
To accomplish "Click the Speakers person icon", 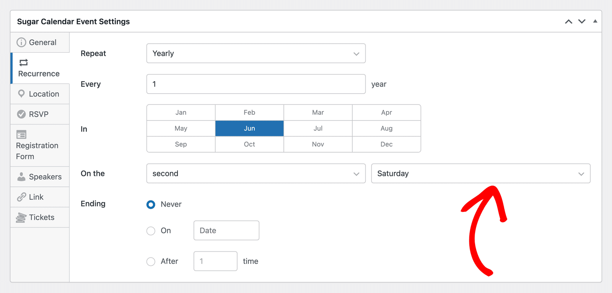I will (x=21, y=177).
